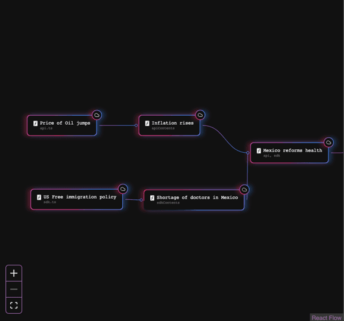The image size is (344, 321).
Task: Click cloud icon on Mexico reforms health node
Action: (x=328, y=143)
